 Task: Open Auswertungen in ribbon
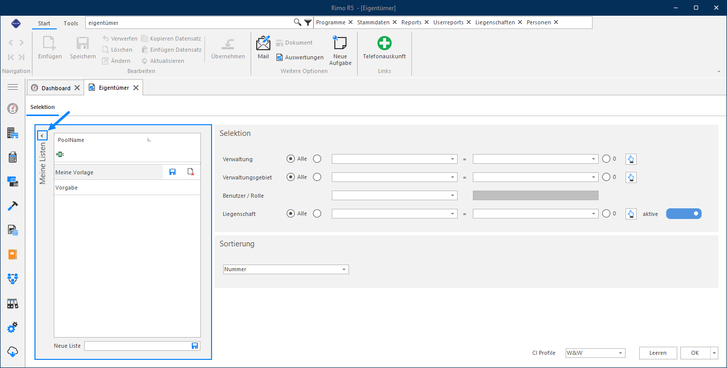point(300,57)
